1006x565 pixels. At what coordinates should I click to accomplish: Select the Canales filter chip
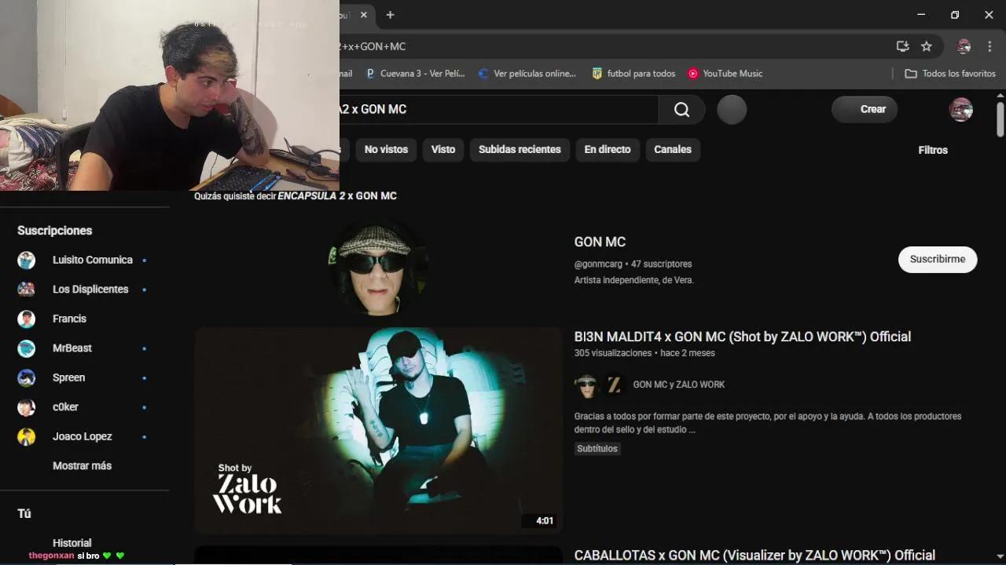point(673,150)
